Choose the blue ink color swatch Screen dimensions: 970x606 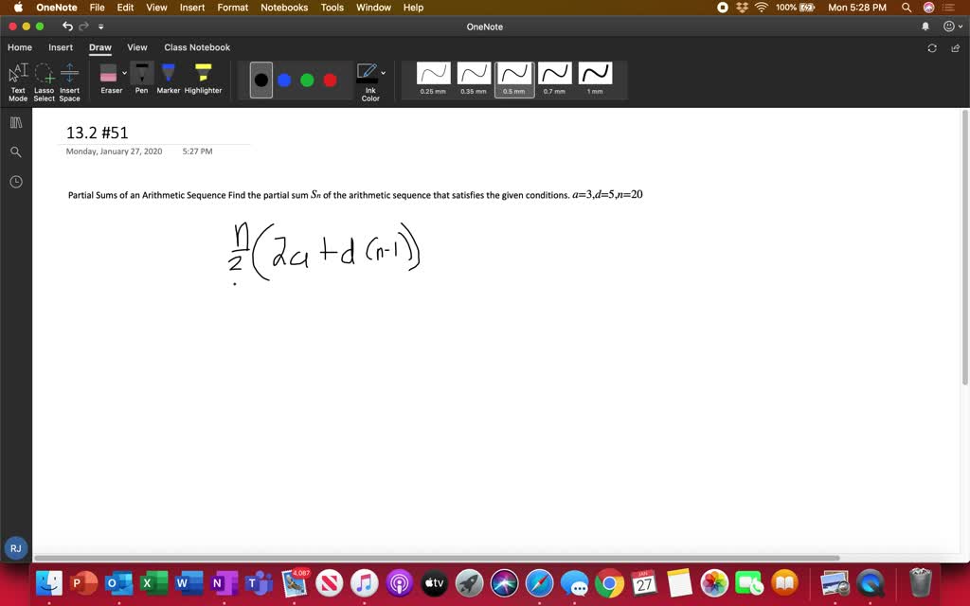[x=284, y=80]
